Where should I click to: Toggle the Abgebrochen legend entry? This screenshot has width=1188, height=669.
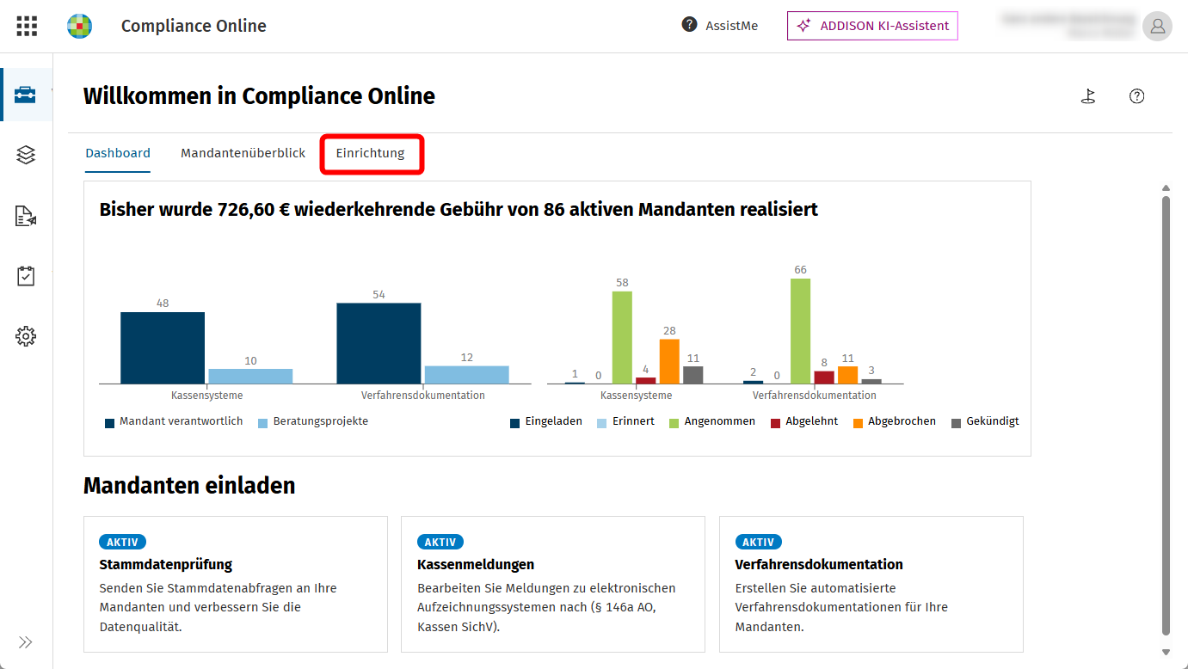coord(895,422)
